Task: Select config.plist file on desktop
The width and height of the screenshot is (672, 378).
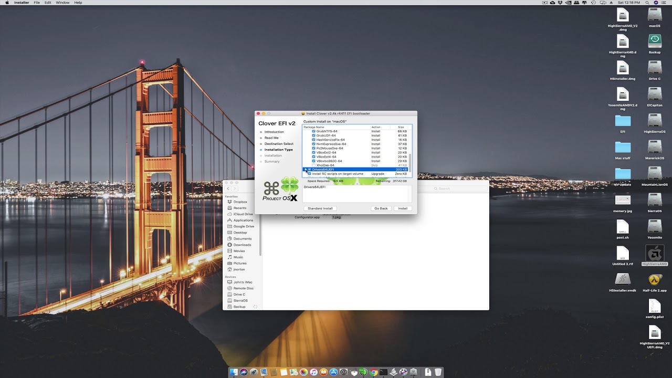Action: 655,306
